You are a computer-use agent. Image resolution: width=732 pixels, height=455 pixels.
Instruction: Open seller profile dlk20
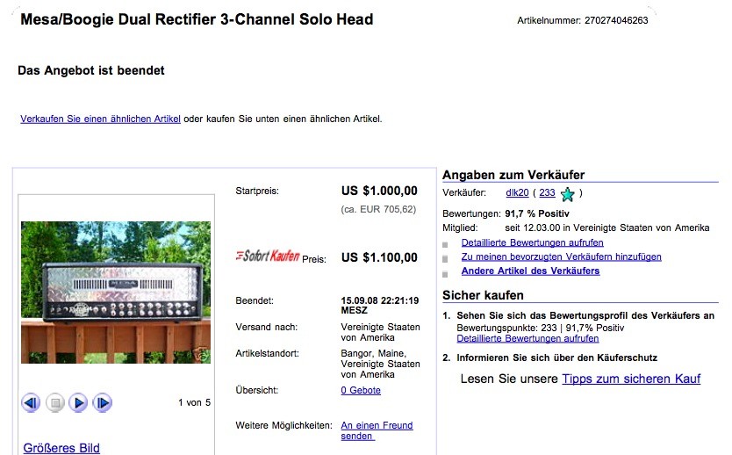coord(517,192)
